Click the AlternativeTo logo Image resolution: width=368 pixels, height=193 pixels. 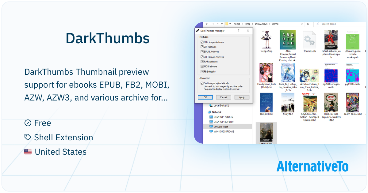(312, 166)
